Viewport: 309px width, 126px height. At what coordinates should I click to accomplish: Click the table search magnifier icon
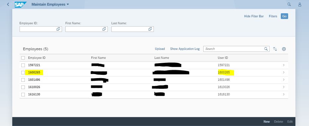(266, 49)
